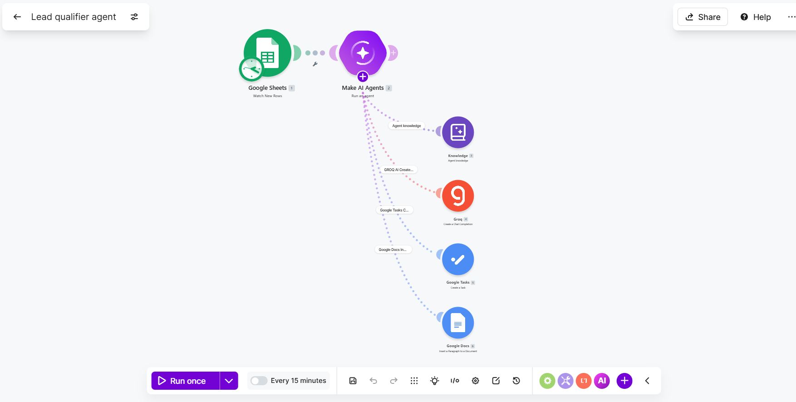
Task: Open the Google Docs module
Action: coord(458,323)
